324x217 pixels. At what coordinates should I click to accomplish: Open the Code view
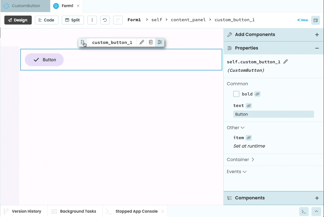(46, 20)
